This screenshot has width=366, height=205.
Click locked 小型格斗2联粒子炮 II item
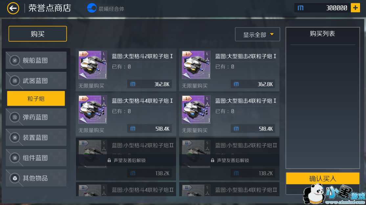pyautogui.click(x=126, y=159)
